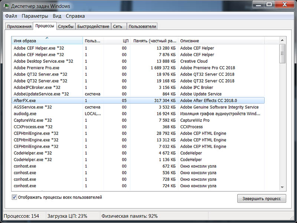This screenshot has width=297, height=223.
Task: Sort by the Описание column header
Action: click(x=221, y=41)
